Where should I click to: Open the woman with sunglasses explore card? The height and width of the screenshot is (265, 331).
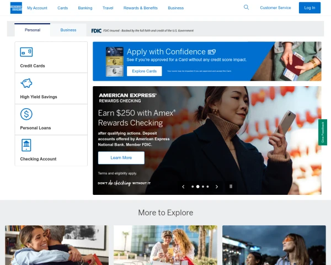coord(274,245)
